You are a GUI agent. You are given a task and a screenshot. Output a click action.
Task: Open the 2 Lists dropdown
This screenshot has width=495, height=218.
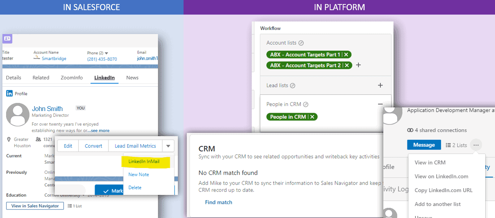[x=456, y=145]
